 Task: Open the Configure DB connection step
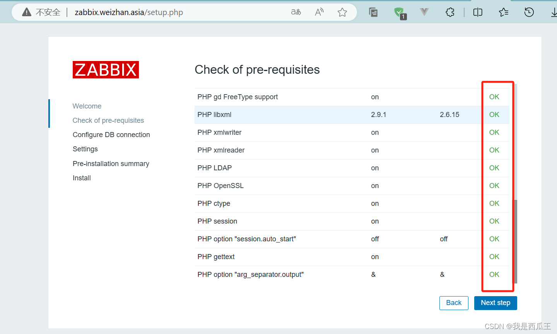click(x=111, y=134)
